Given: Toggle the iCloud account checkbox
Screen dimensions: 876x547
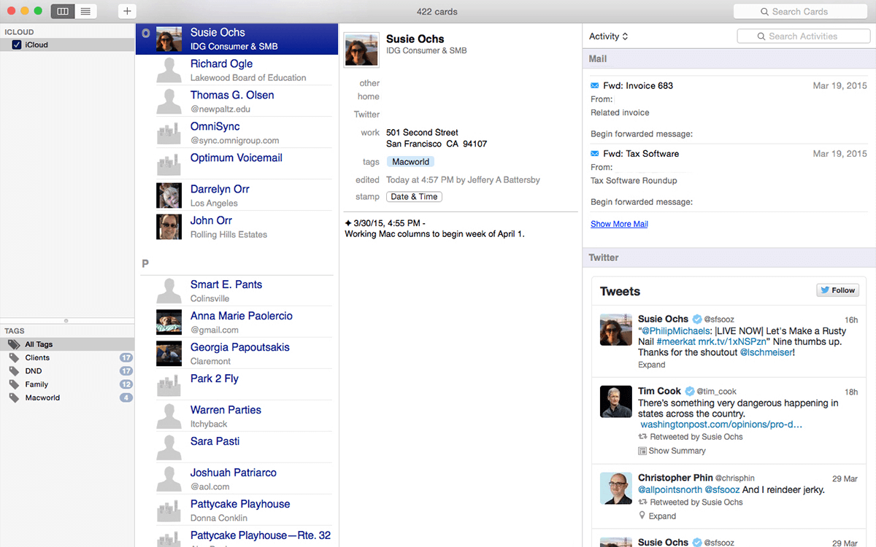Looking at the screenshot, I should tap(17, 45).
